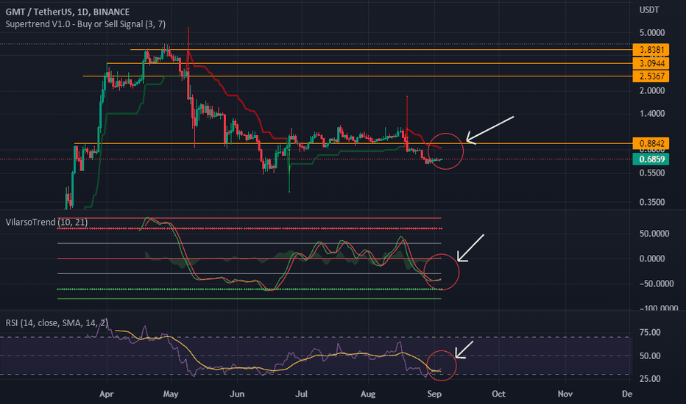Click the 75.00 RSI axis value
This screenshot has height=404, width=686.
pyautogui.click(x=650, y=332)
